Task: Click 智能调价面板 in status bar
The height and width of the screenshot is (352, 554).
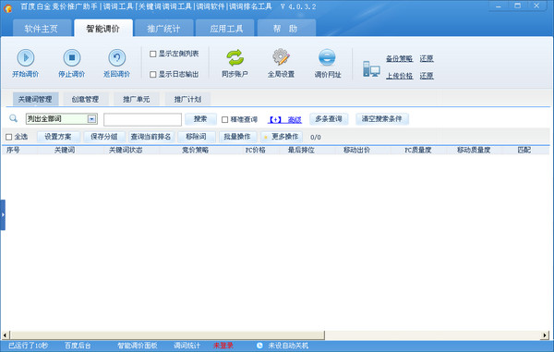Action: [138, 346]
